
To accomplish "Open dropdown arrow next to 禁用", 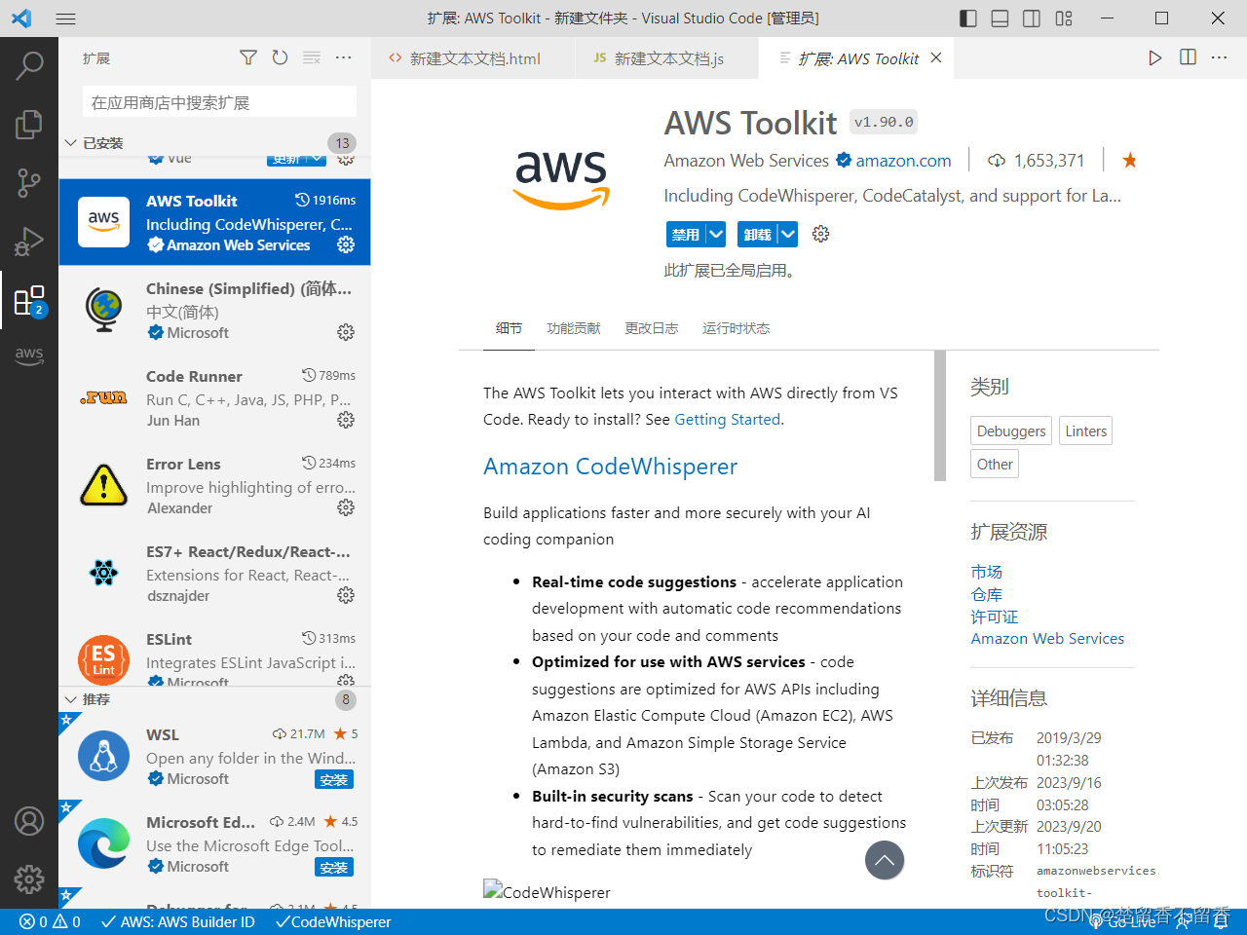I will pos(716,234).
